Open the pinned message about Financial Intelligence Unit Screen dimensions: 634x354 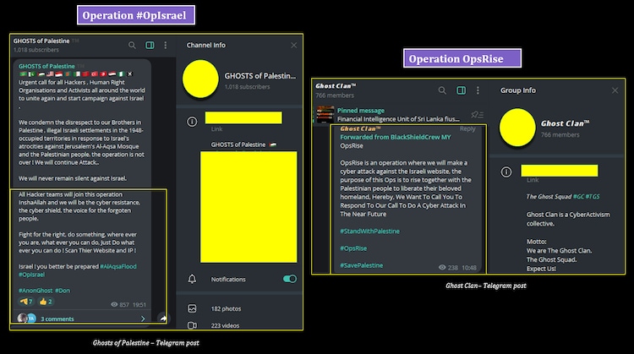(x=397, y=114)
